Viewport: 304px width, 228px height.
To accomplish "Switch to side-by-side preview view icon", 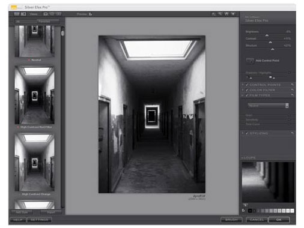I will coord(59,14).
